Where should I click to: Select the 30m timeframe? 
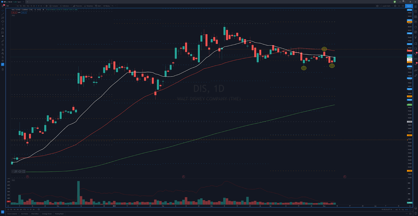tap(28, 6)
